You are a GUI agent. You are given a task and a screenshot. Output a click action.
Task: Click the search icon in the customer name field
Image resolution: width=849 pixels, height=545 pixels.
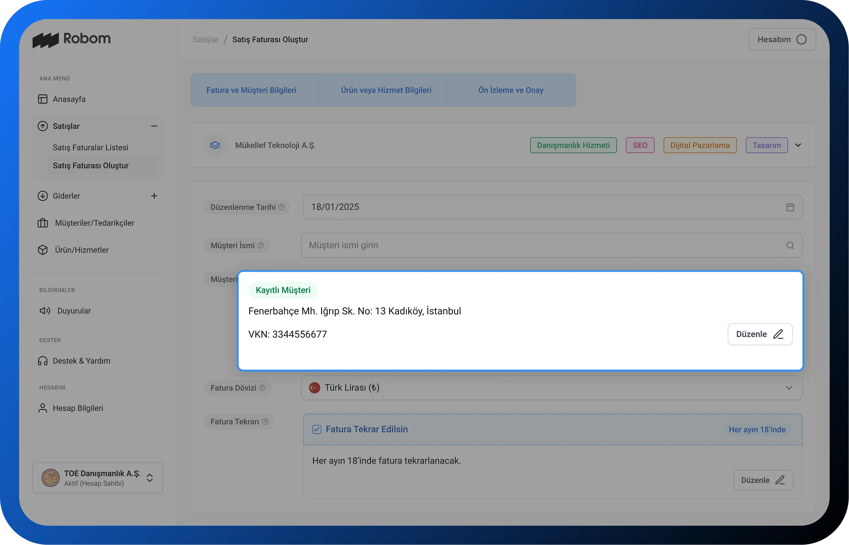click(790, 245)
